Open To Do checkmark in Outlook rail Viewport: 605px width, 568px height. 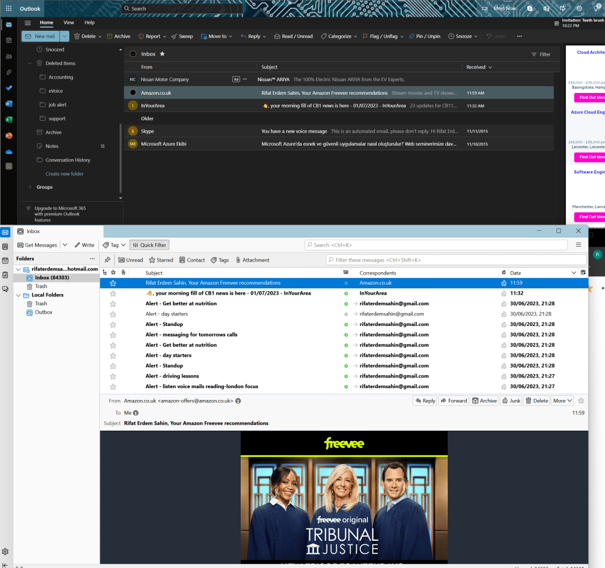[9, 88]
